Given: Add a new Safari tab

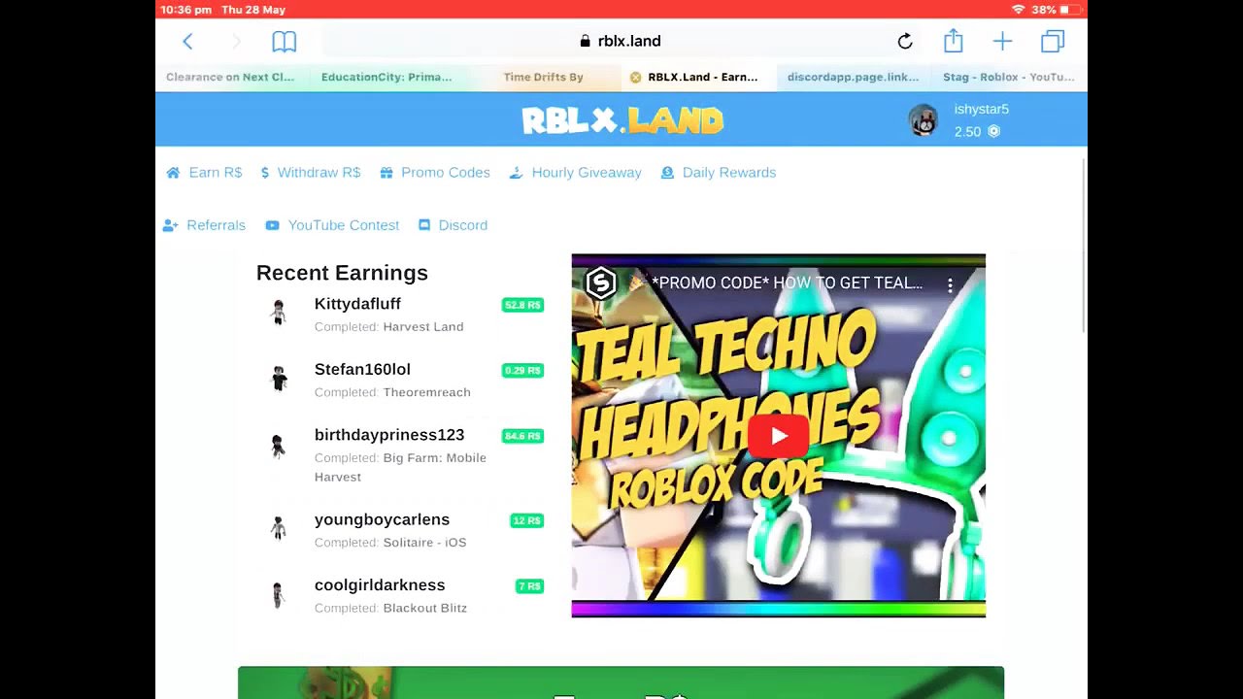Looking at the screenshot, I should pyautogui.click(x=1002, y=41).
